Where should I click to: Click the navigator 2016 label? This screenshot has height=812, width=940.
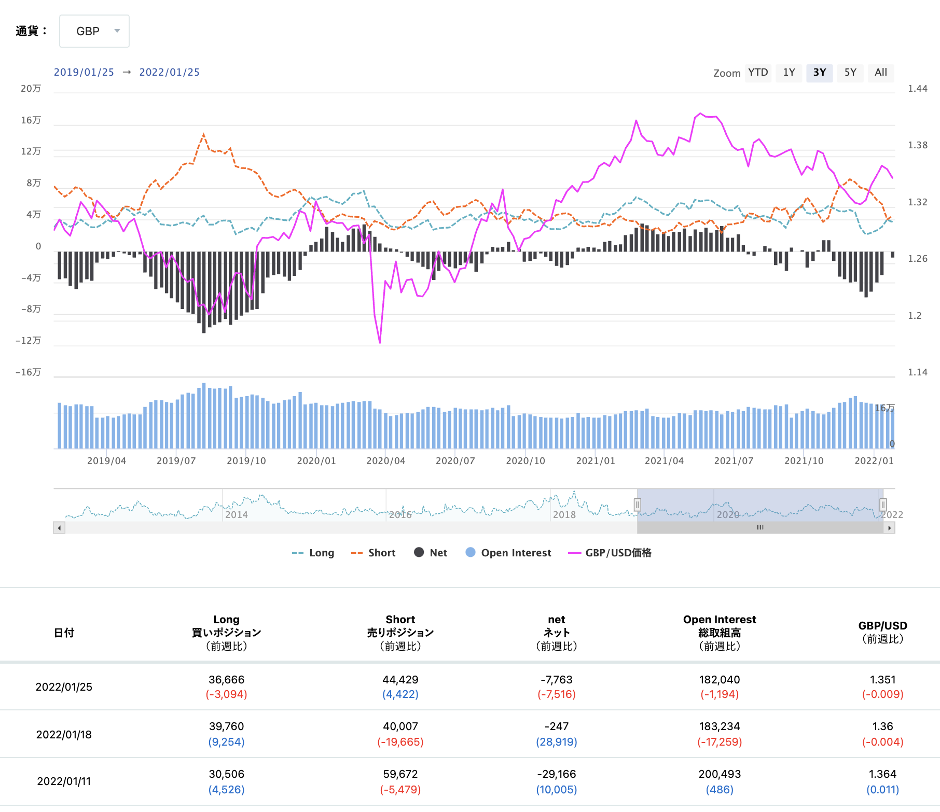(x=400, y=515)
